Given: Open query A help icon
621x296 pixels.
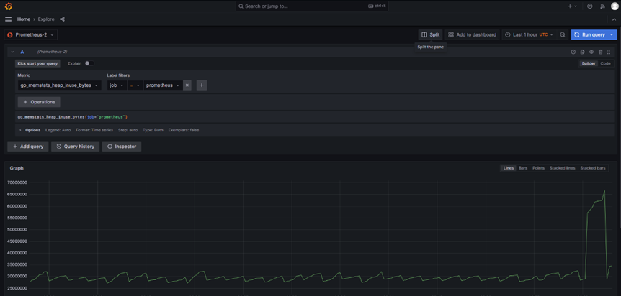Looking at the screenshot, I should 573,52.
